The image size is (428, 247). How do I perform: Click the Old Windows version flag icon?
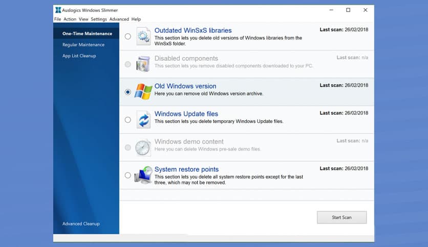143,92
